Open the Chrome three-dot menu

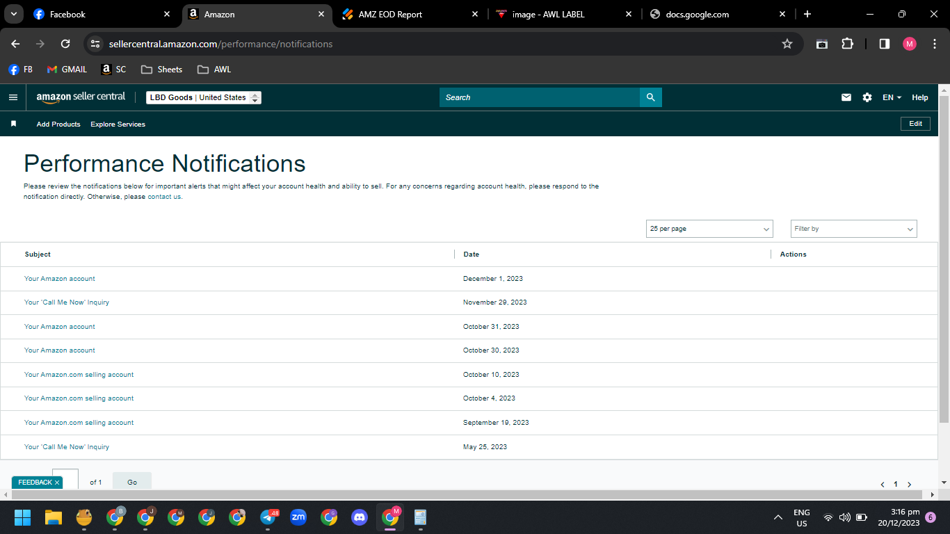[934, 44]
